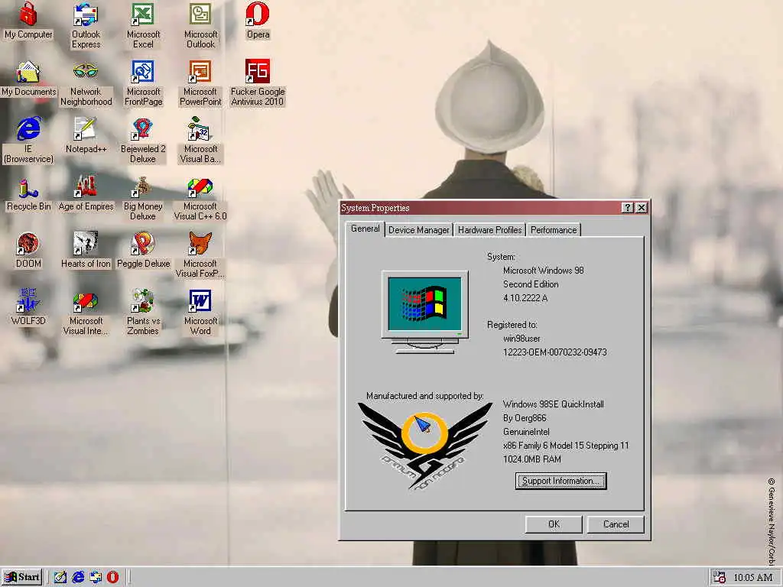Click the system tray scheduler icon
The image size is (783, 587).
pyautogui.click(x=720, y=577)
